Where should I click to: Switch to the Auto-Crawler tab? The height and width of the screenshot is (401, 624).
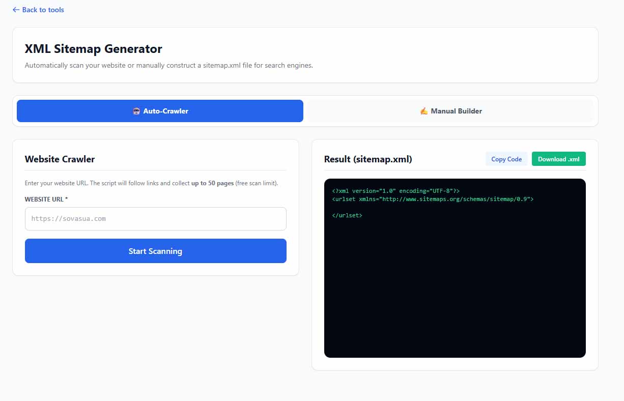click(x=160, y=111)
